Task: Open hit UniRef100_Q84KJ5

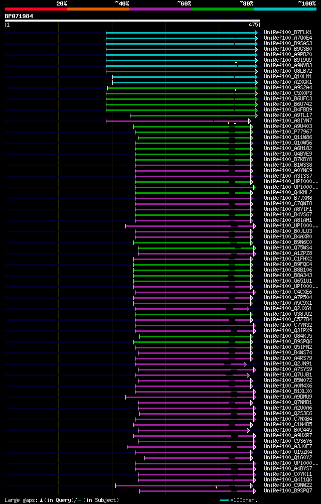Action: [287, 336]
